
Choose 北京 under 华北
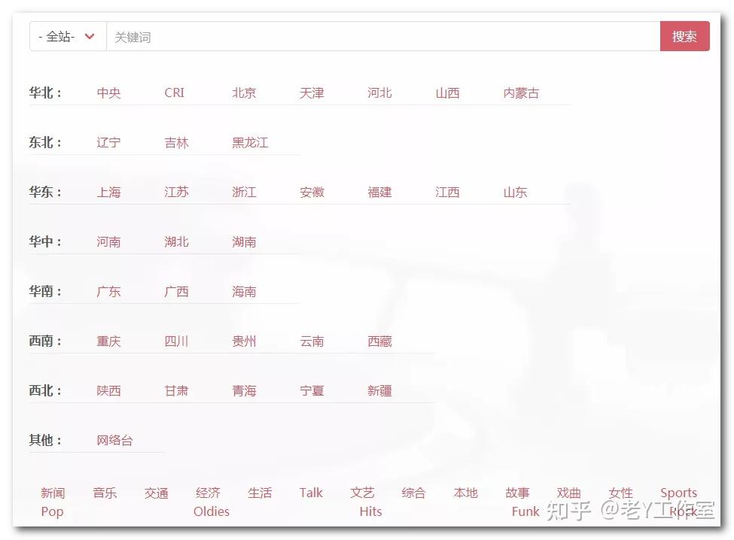coord(245,93)
